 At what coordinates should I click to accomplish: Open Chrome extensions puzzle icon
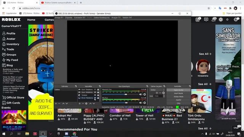[230, 8]
